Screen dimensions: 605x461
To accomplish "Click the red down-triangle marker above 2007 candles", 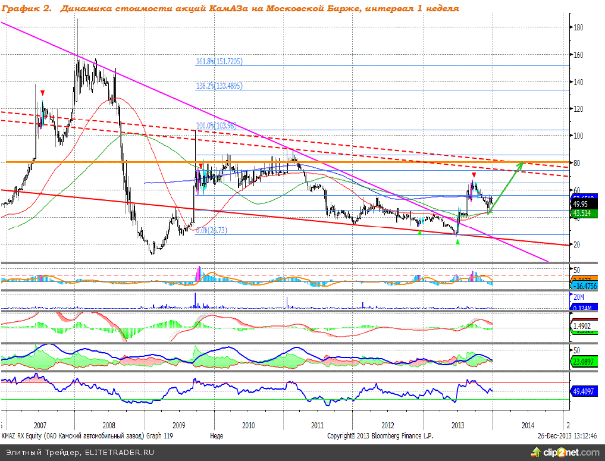I will tap(42, 93).
